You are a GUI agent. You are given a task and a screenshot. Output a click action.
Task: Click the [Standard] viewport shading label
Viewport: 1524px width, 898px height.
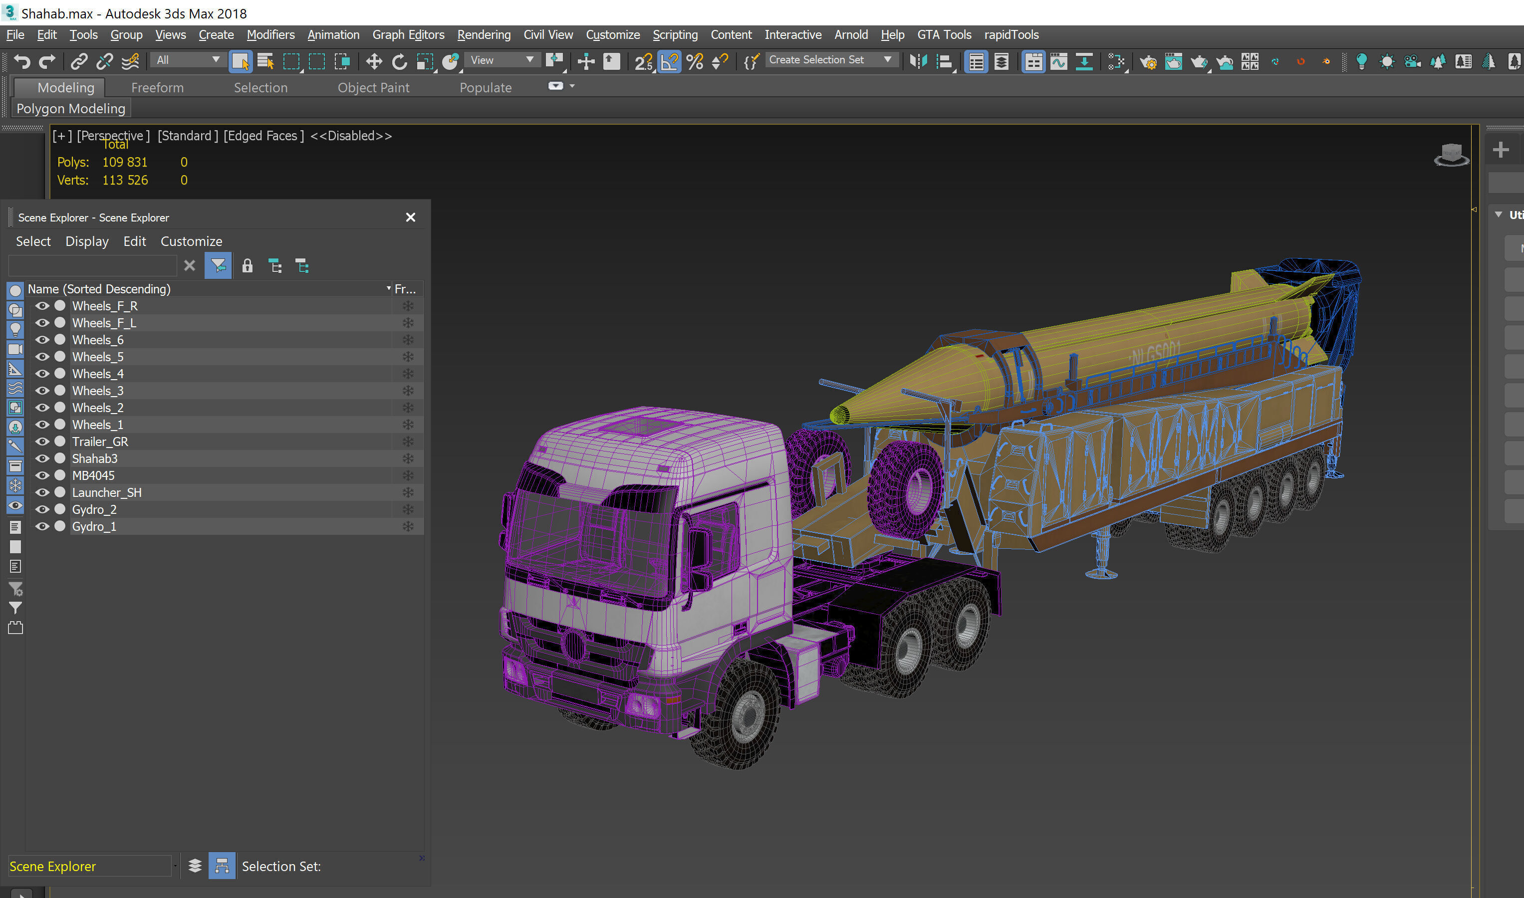(x=188, y=136)
